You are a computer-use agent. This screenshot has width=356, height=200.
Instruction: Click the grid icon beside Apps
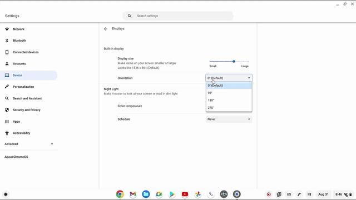7,122
